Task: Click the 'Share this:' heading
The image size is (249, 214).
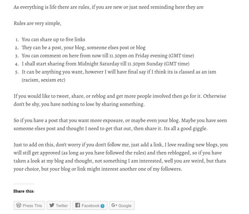Action: click(x=24, y=191)
